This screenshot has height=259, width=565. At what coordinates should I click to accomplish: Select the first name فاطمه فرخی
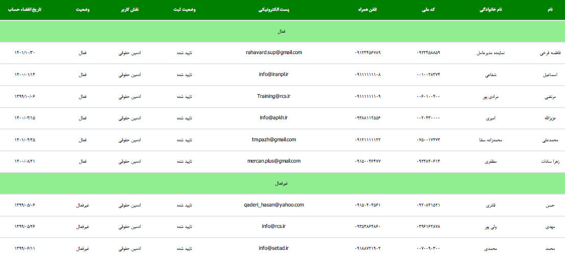coord(550,53)
